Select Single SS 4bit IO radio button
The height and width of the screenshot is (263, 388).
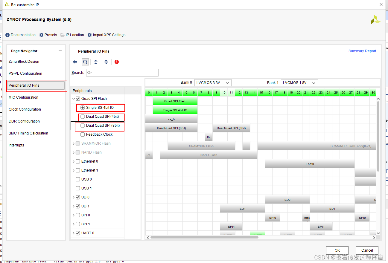click(83, 108)
